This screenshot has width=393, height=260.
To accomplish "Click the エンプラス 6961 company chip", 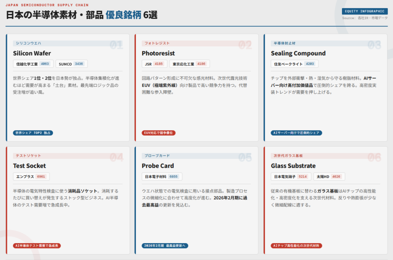I will pos(31,177).
